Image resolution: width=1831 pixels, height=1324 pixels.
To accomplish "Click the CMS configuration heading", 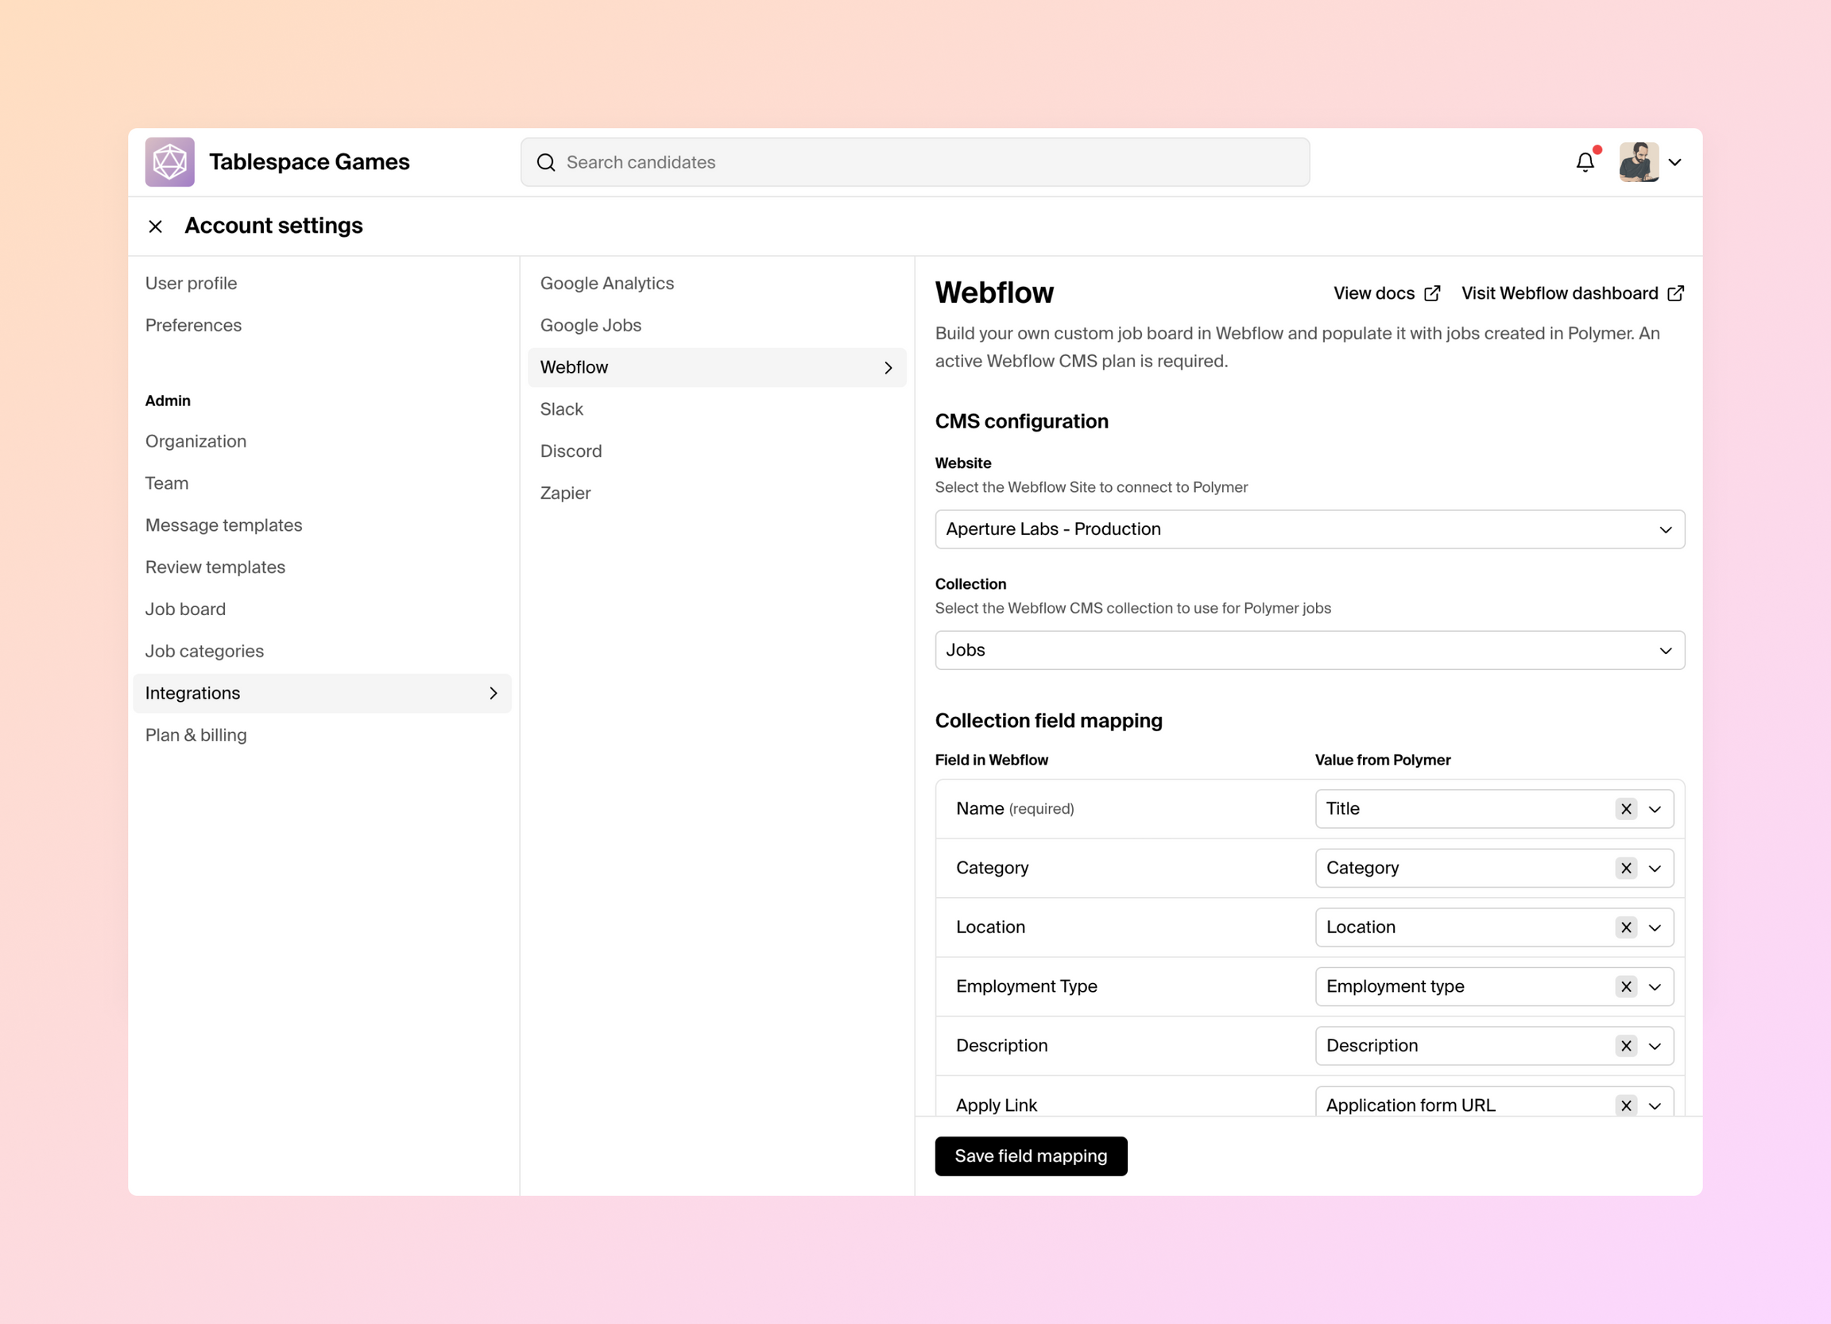I will (1021, 421).
